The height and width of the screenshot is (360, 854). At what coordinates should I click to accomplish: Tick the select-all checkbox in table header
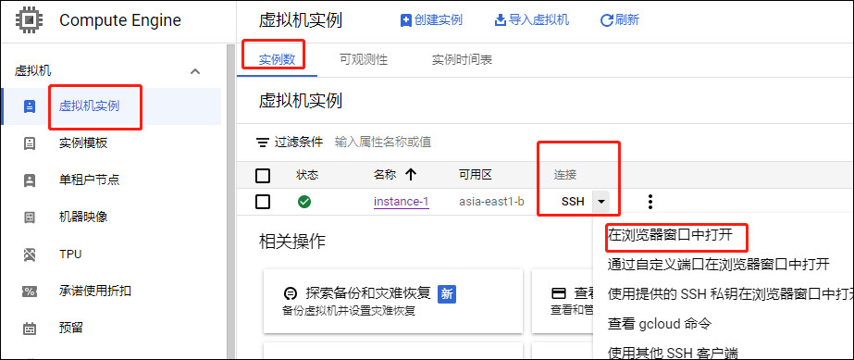[x=263, y=175]
